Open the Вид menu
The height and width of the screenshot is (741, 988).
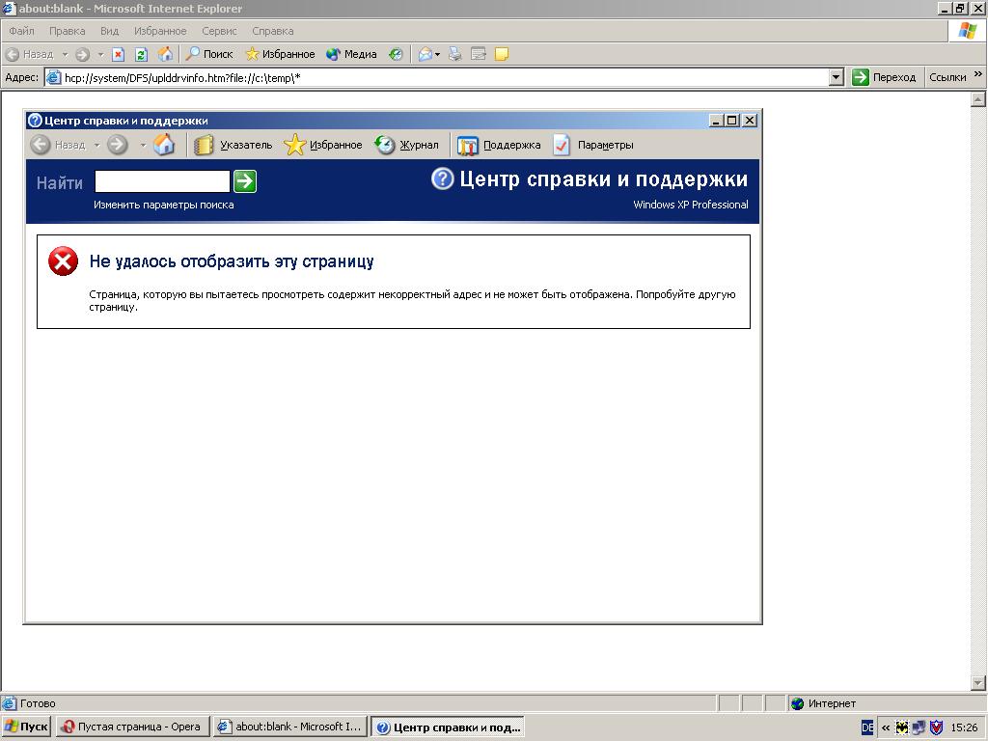109,31
